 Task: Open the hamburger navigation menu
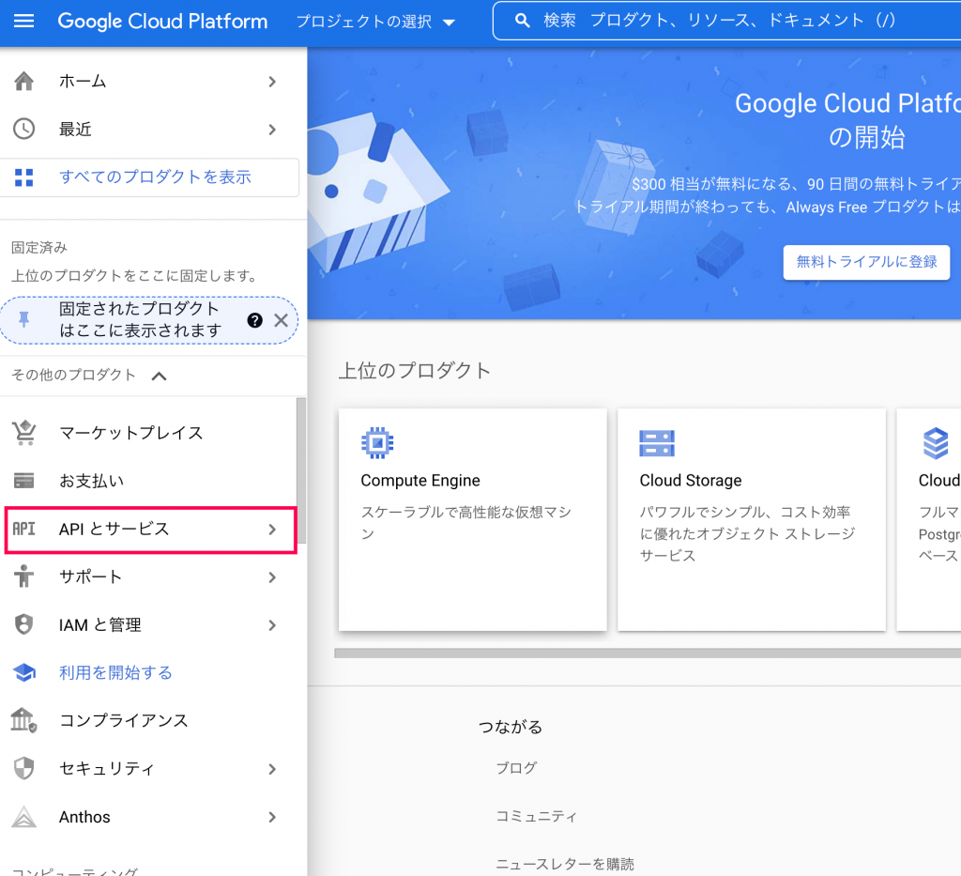23,21
